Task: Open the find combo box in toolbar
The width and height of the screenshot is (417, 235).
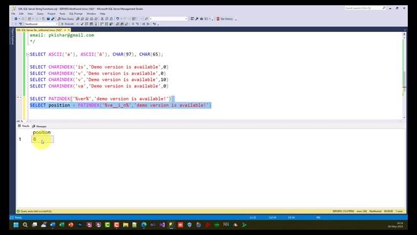Action: click(169, 19)
